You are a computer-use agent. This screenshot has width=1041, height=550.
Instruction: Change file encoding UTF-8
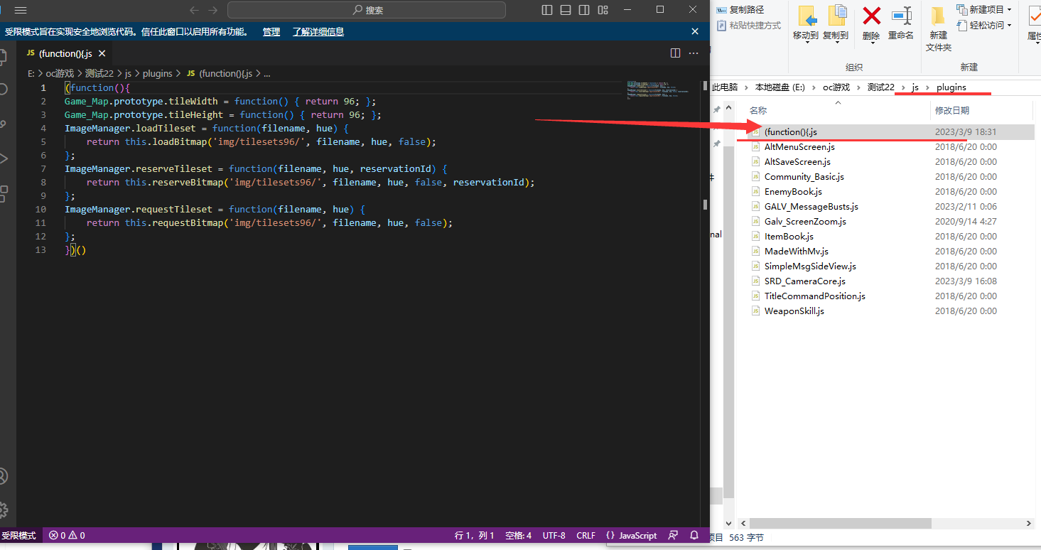pos(554,536)
